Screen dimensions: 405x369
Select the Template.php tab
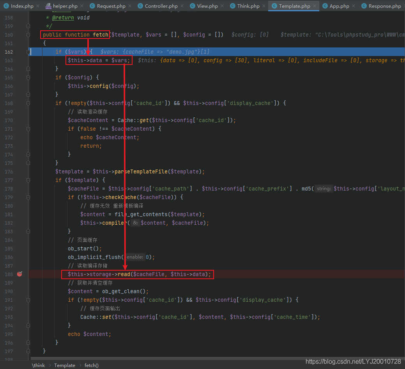[294, 6]
